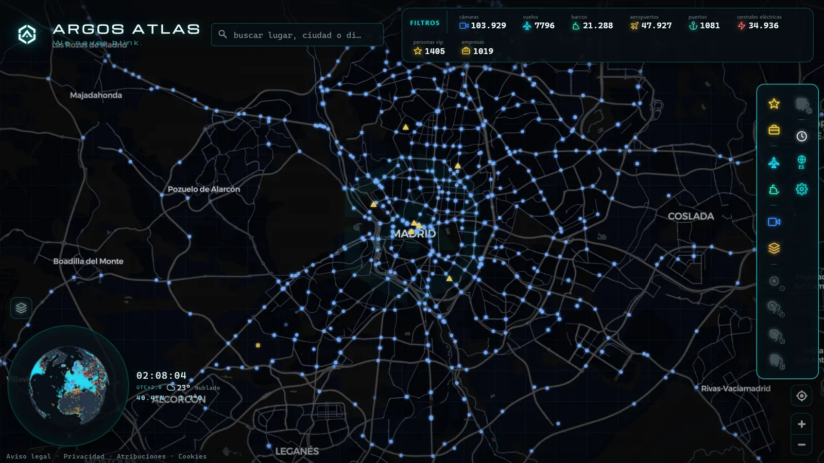The width and height of the screenshot is (824, 463).
Task: Toggle the aeropuertos filter showing 47.927
Action: pyautogui.click(x=651, y=22)
